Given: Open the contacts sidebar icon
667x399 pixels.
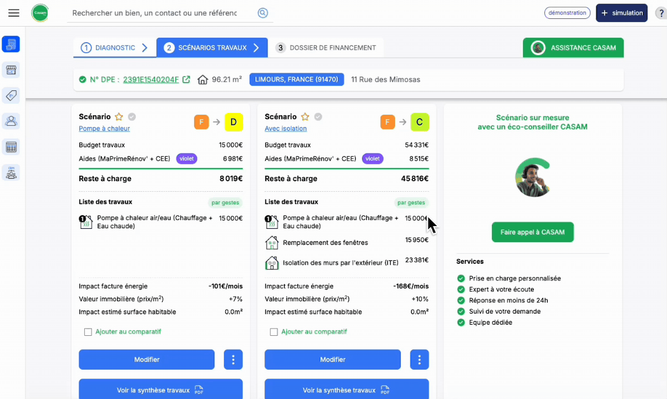Looking at the screenshot, I should 11,121.
